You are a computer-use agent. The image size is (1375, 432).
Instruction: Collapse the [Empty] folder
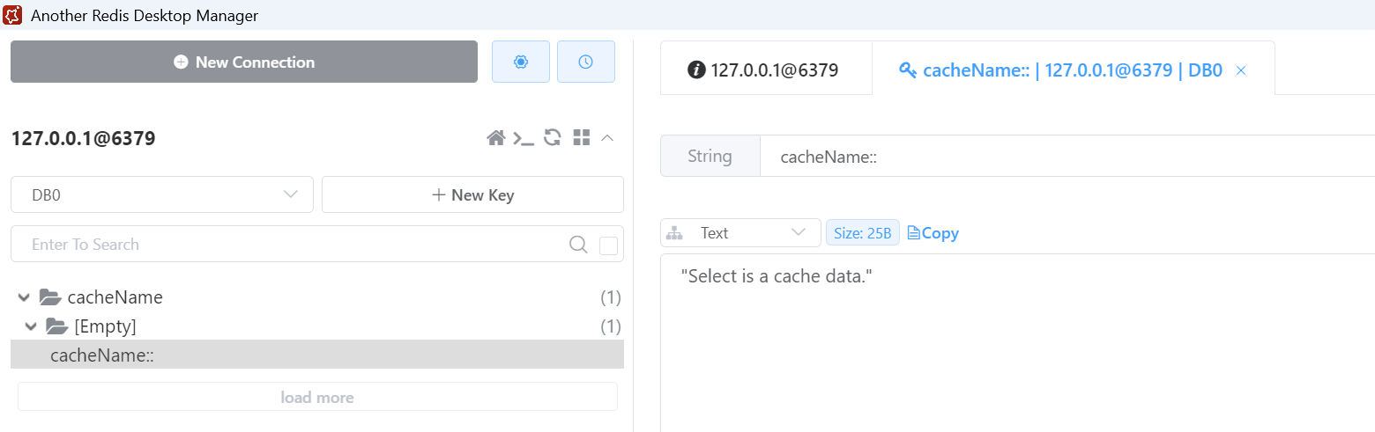(31, 326)
